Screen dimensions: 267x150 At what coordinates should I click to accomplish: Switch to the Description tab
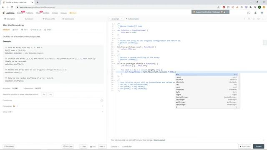coord(10,19)
